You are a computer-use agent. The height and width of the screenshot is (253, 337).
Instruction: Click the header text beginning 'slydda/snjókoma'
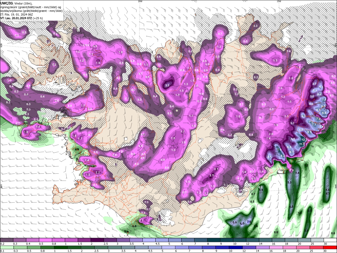[x=32, y=11]
